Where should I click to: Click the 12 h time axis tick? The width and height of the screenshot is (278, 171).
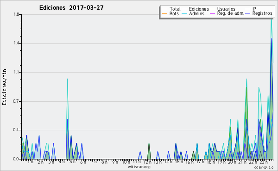point(147,162)
